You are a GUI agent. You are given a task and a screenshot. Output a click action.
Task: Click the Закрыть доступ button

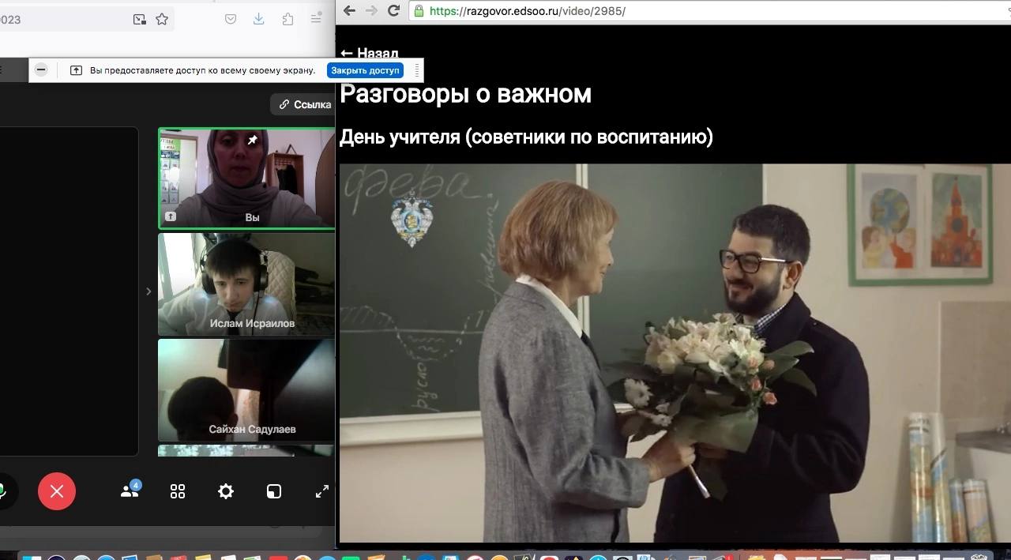pos(365,70)
